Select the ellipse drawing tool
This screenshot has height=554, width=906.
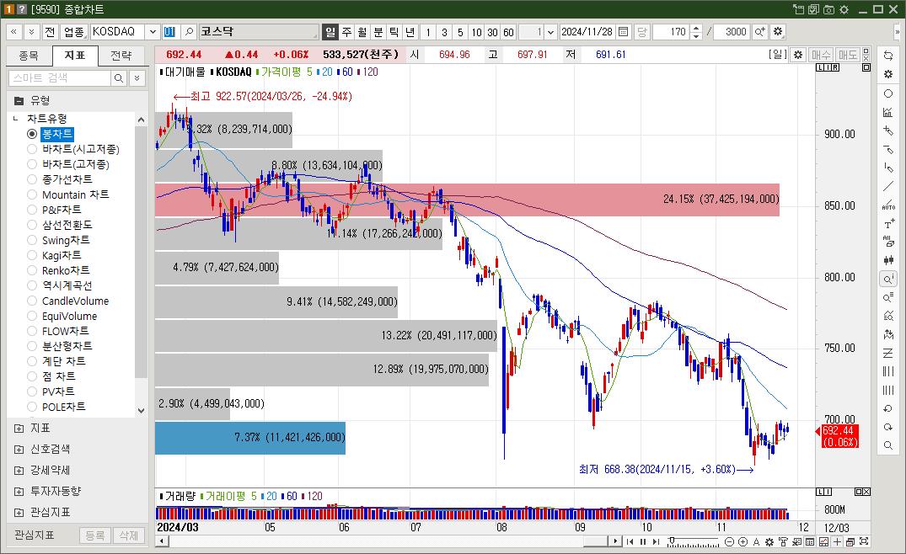pos(888,93)
